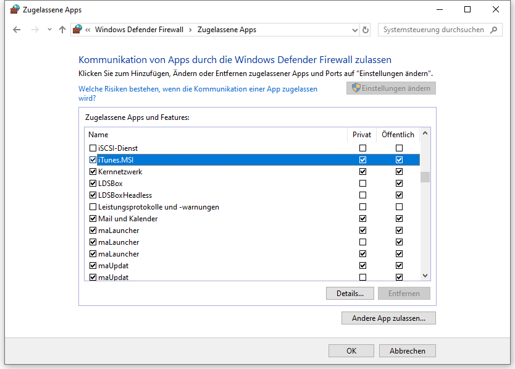
Task: Toggle Privat checkbox for LDSBox
Action: (362, 183)
